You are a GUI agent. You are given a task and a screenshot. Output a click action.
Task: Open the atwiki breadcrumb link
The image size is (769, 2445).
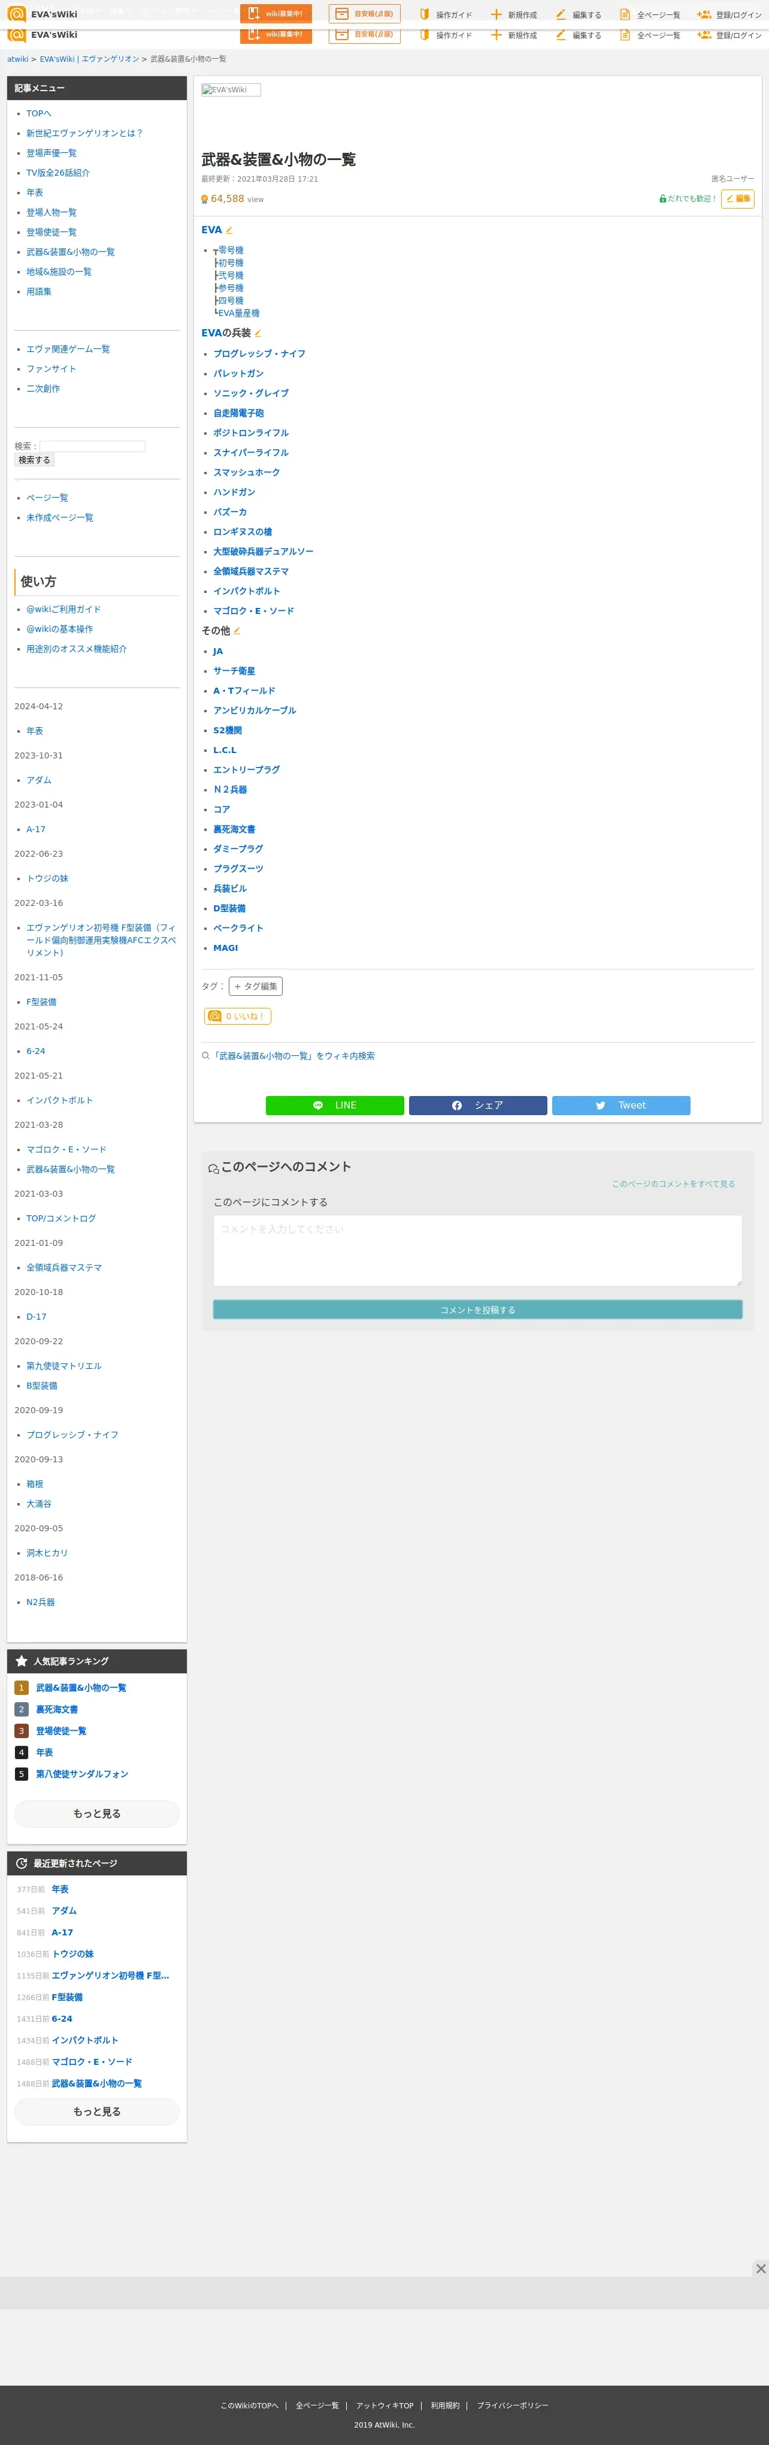click(18, 59)
